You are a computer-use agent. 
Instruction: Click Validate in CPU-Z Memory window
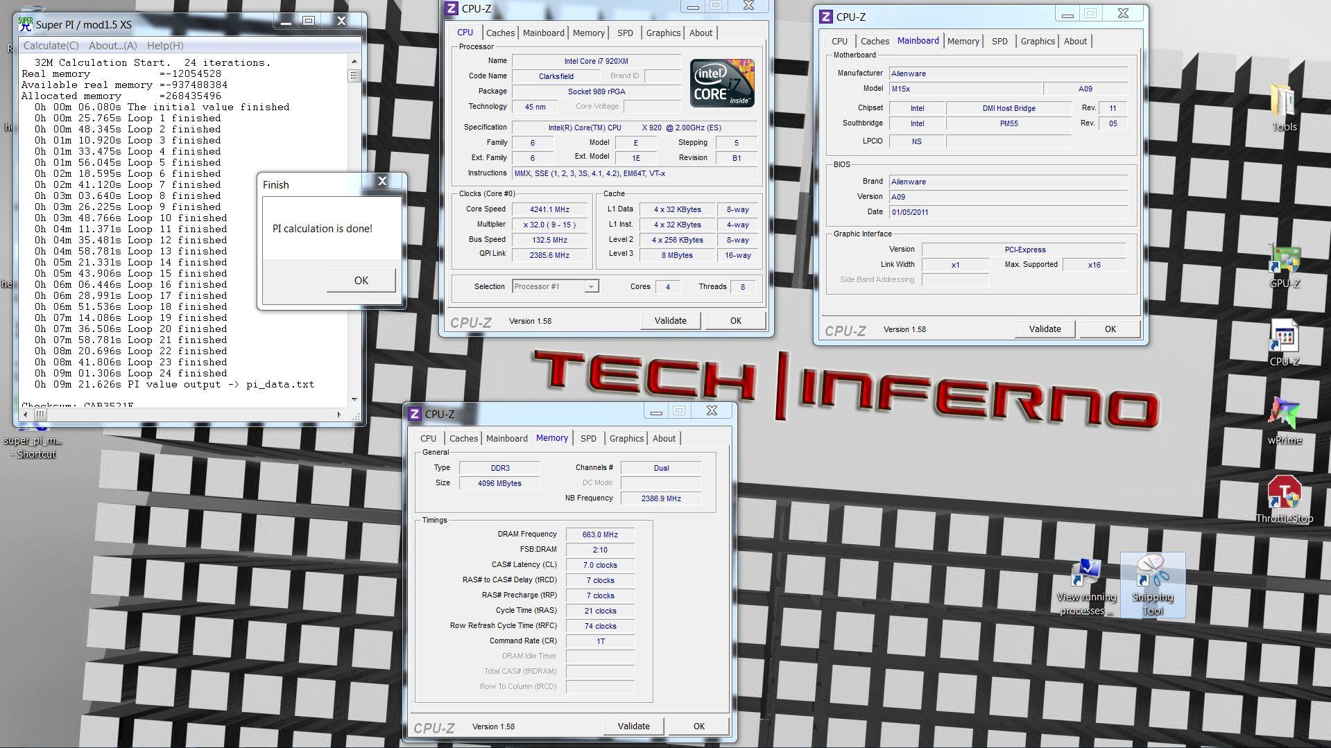633,726
